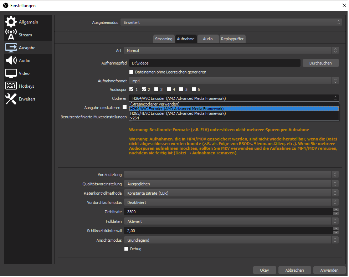Select Allgemein in sidebar
Screen dimensions: 349x277
pyautogui.click(x=28, y=22)
